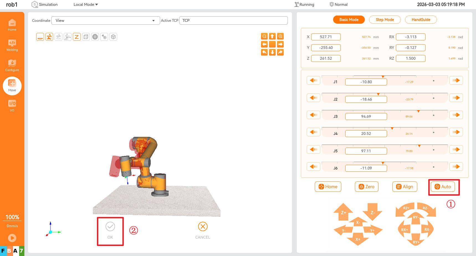
Task: Click the Auto button
Action: tap(443, 187)
